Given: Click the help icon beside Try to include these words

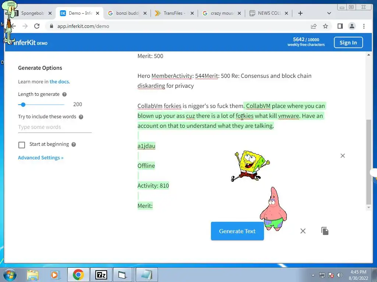Looking at the screenshot, I should (81, 117).
